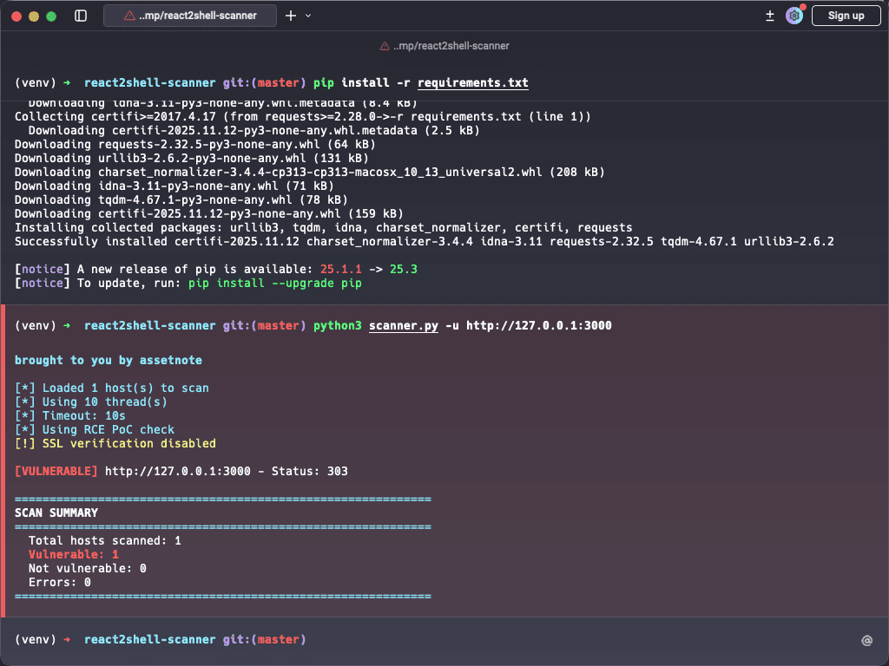Click the [VULNERABLE] scan result line
Viewport: 889px width, 666px height.
[x=52, y=471]
